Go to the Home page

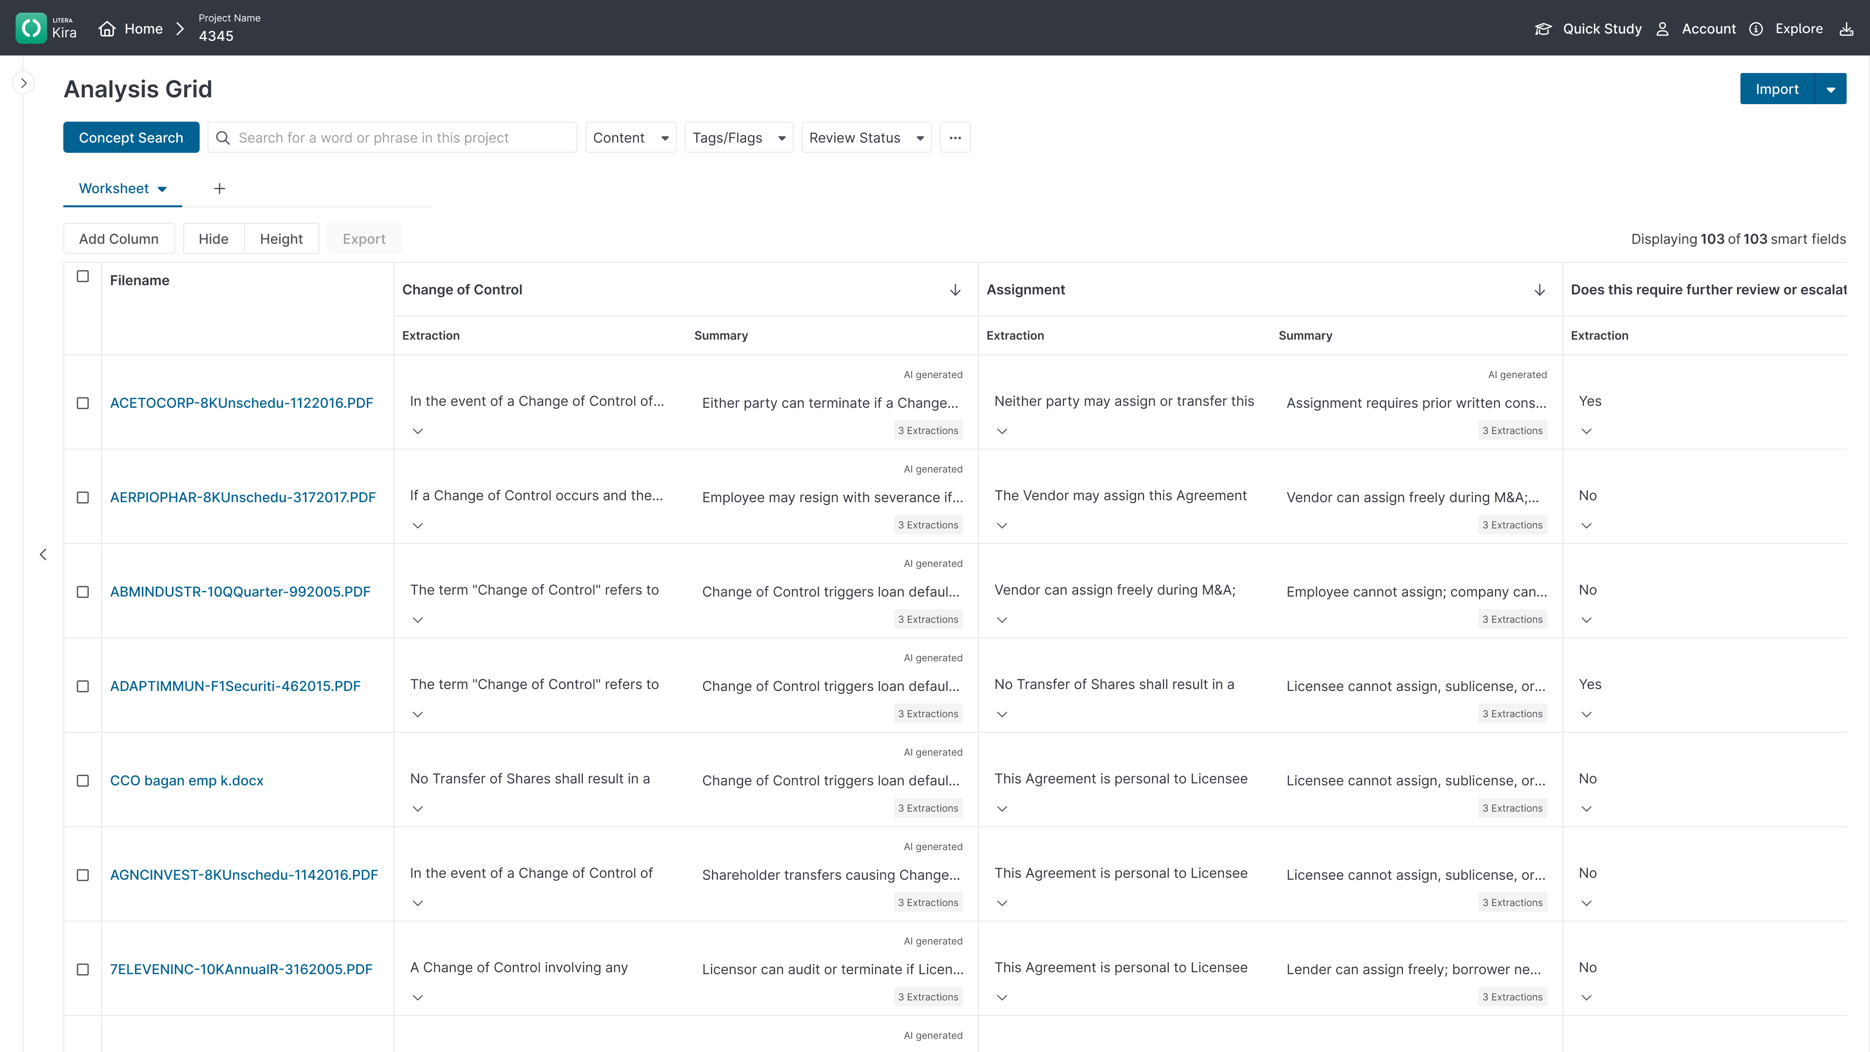click(131, 28)
